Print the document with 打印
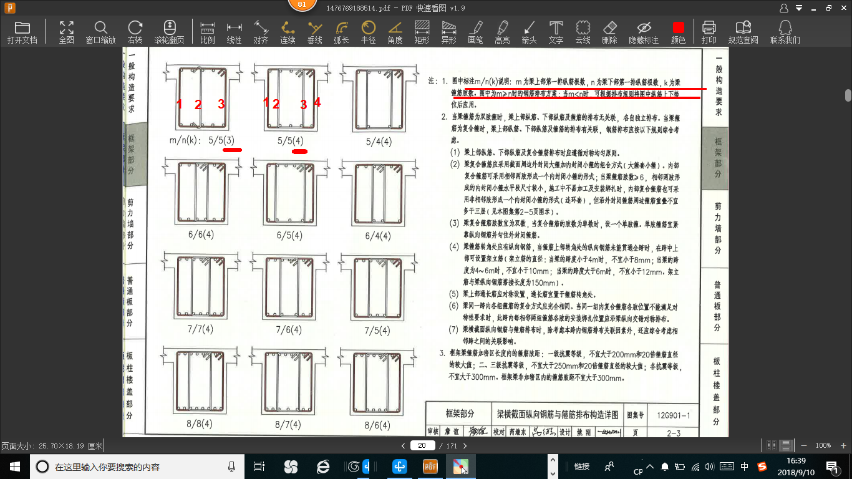This screenshot has width=852, height=479. pyautogui.click(x=709, y=32)
